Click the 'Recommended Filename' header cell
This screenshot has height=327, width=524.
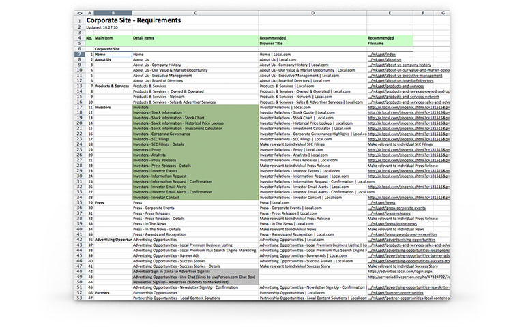pos(381,41)
